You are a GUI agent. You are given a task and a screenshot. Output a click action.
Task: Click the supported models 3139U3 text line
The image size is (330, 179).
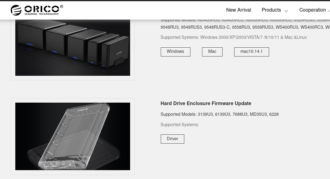[219, 114]
